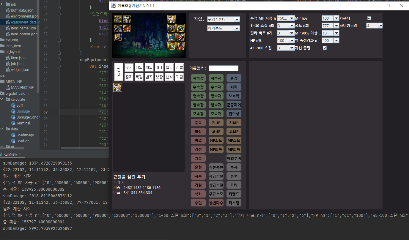409x240 pixels.
Task: Click the skull chest armor equipment icon
Action: pyautogui.click(x=127, y=19)
